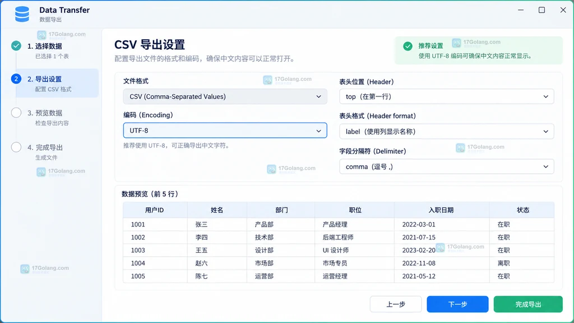This screenshot has width=574, height=323.
Task: Click the date 2021-05-12
Action: pyautogui.click(x=419, y=276)
